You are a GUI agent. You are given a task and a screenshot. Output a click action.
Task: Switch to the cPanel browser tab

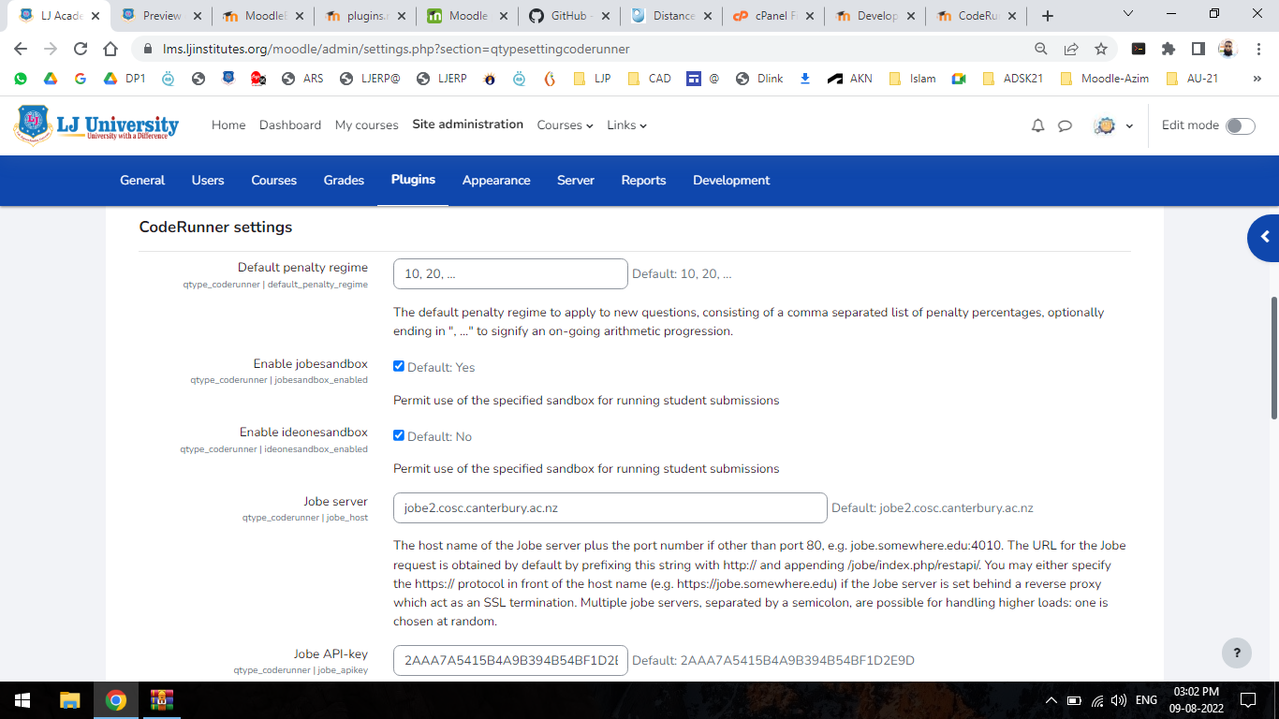tap(773, 16)
